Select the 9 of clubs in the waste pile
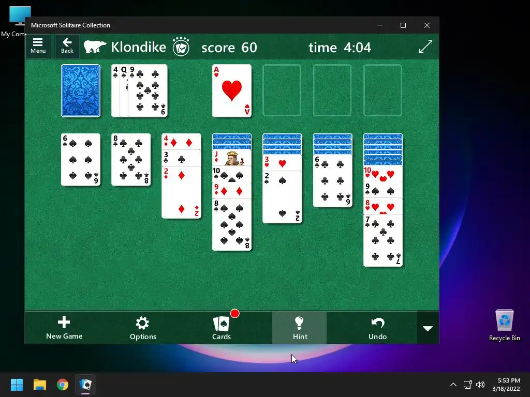This screenshot has width=530, height=397. click(x=148, y=91)
